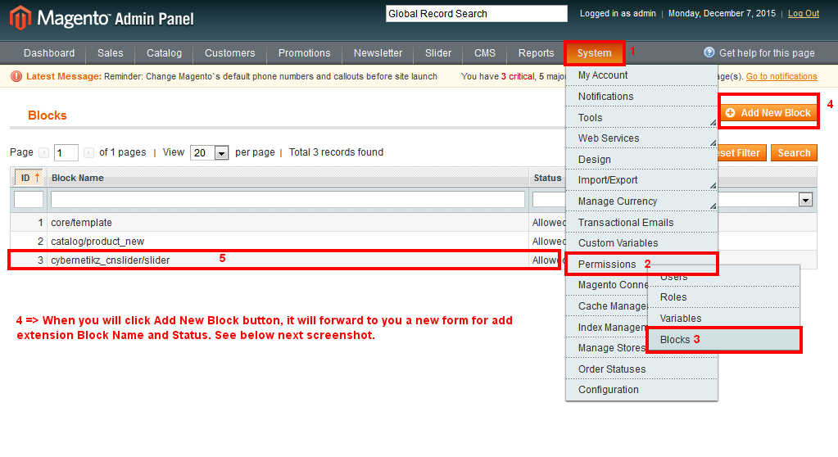The height and width of the screenshot is (457, 838).
Task: Select Permissions menu item
Action: [641, 264]
